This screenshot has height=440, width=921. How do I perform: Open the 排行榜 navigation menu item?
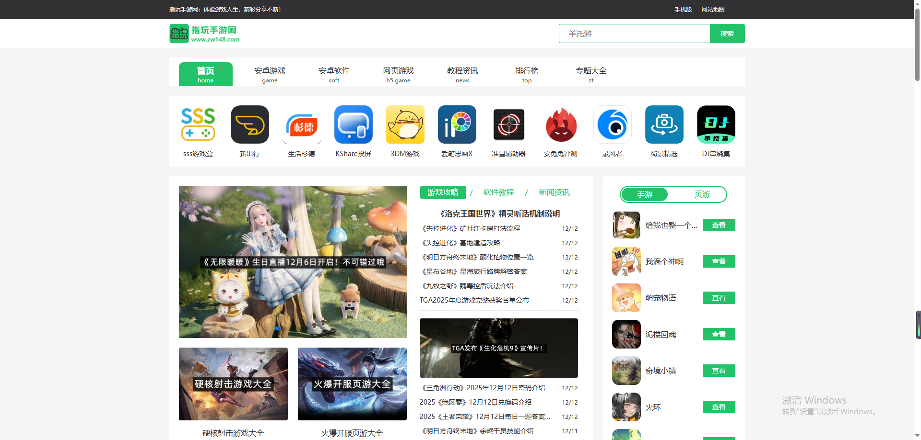click(x=527, y=74)
